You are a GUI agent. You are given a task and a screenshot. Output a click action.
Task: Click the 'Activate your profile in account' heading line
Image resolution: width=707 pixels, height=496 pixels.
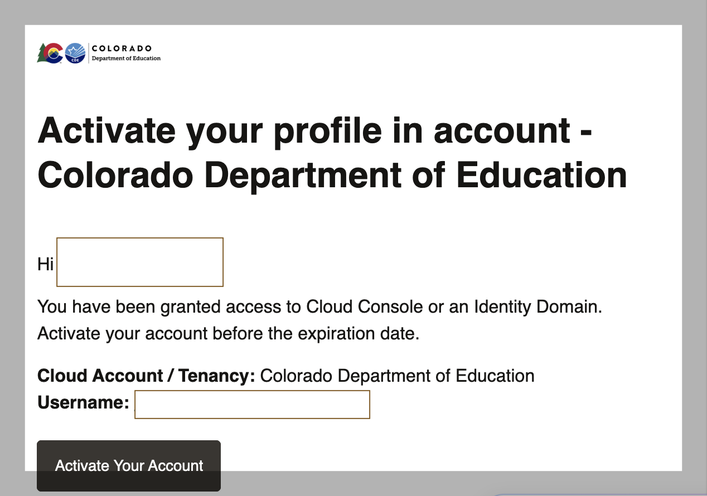pos(316,132)
